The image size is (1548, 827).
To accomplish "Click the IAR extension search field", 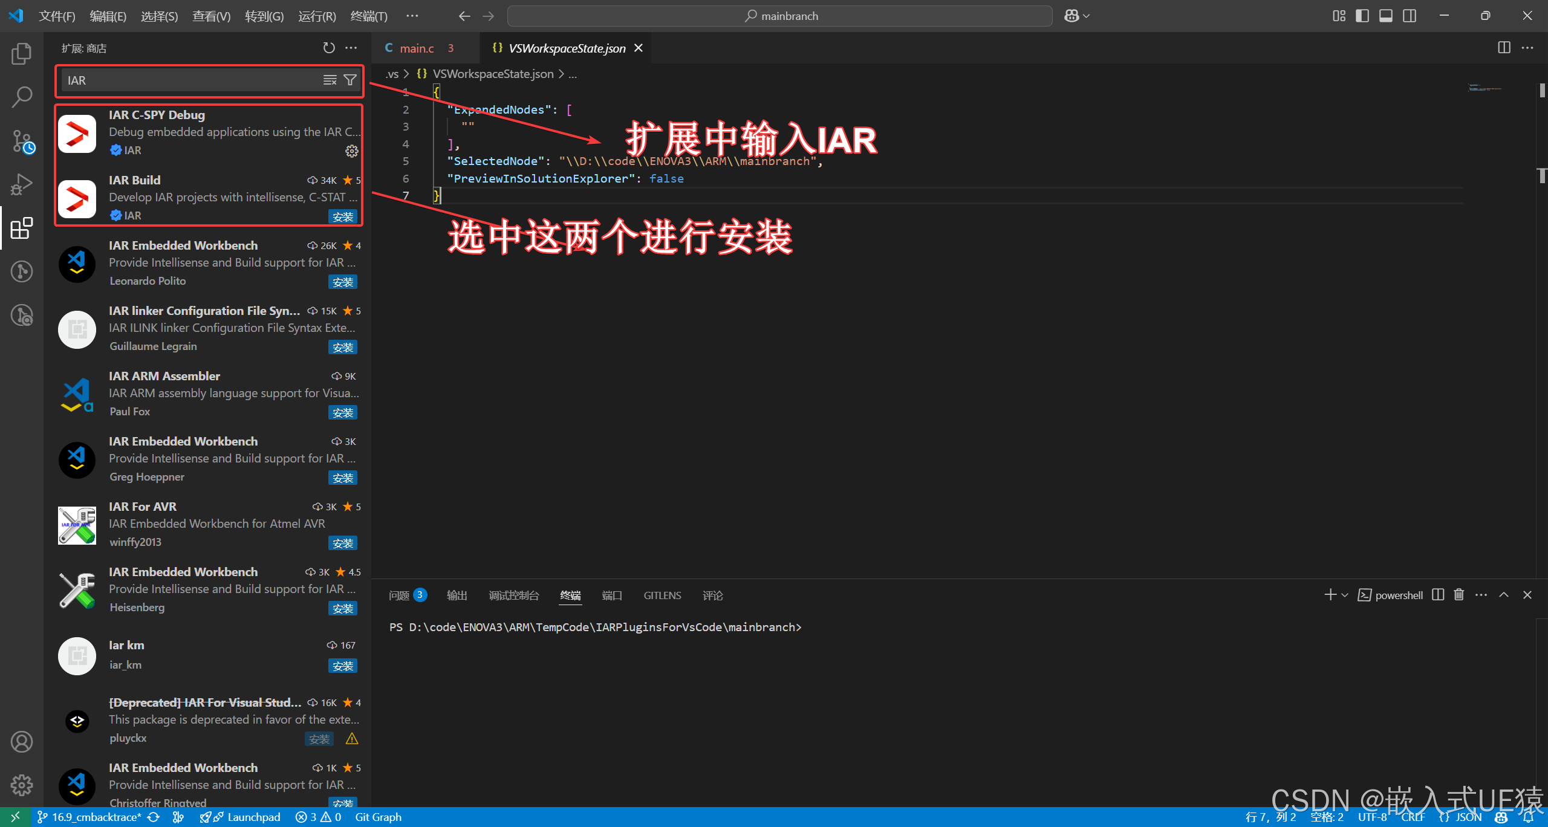I will pos(193,80).
